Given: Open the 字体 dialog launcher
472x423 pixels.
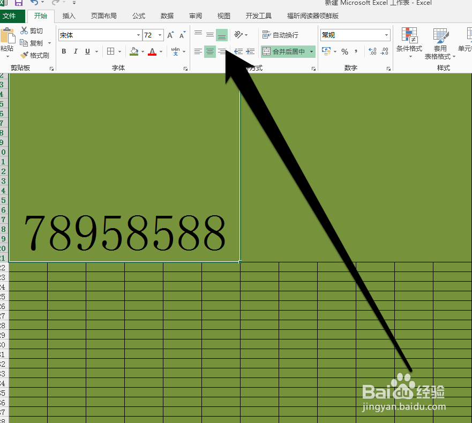Looking at the screenshot, I should tap(185, 69).
